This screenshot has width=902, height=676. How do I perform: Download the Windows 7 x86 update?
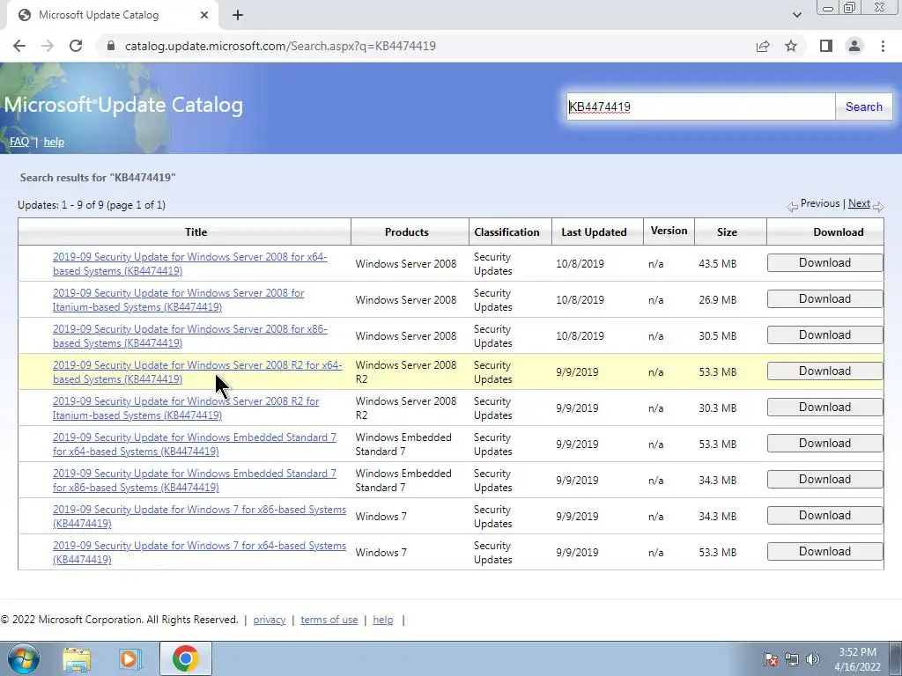point(824,516)
